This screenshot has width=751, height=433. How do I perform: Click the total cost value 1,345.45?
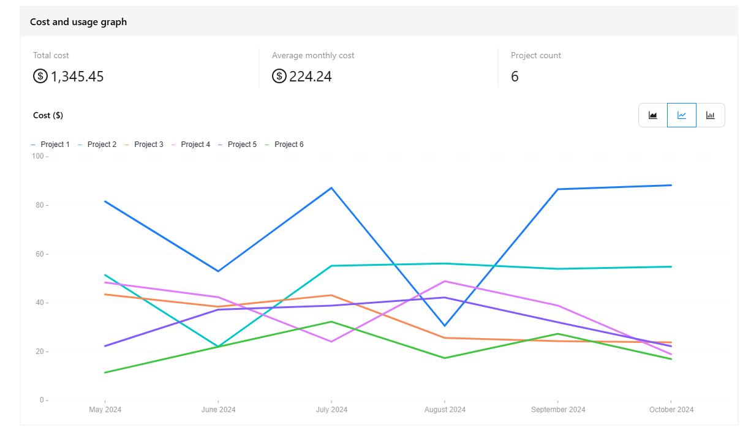77,77
